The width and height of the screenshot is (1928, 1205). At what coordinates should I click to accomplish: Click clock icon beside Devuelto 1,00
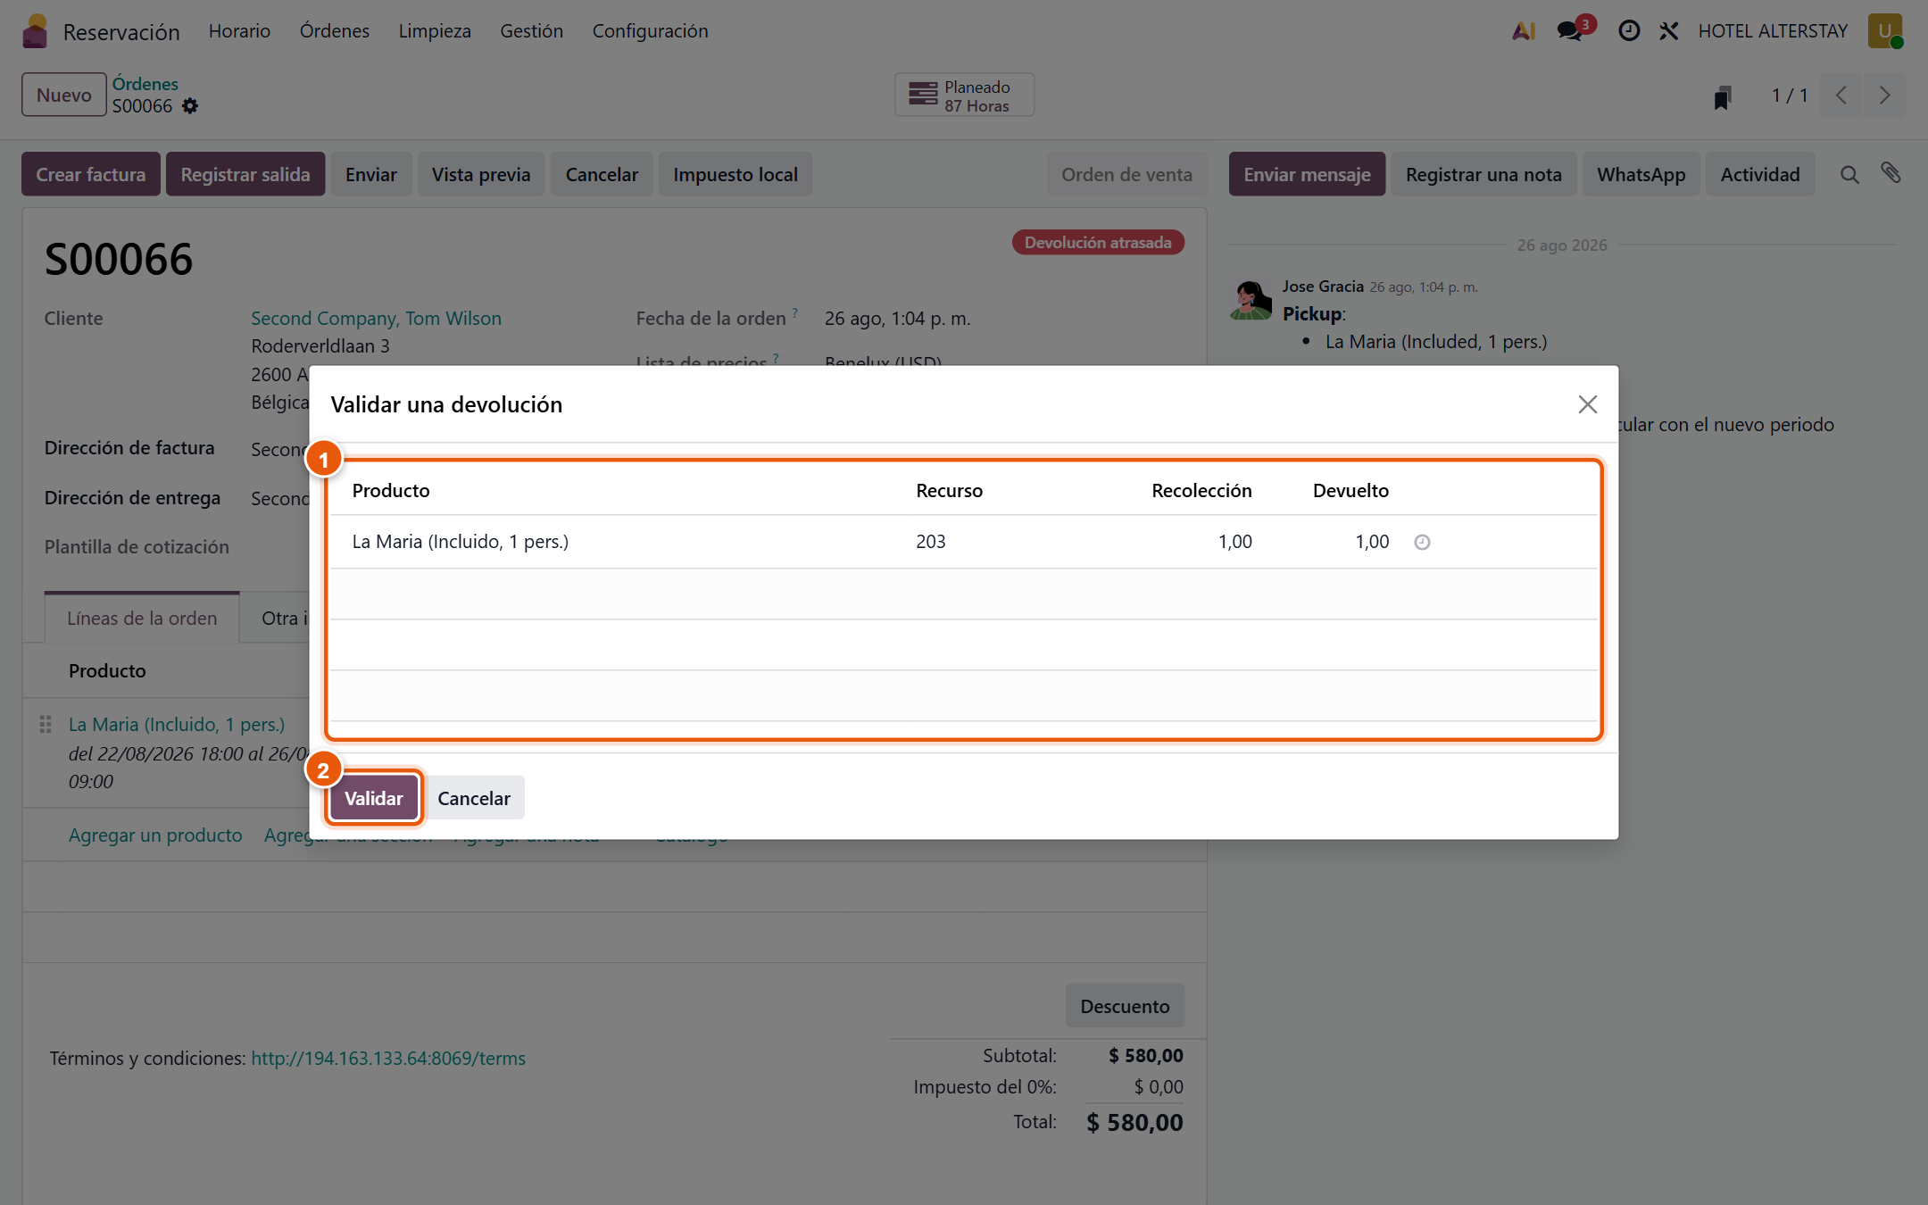click(1422, 542)
